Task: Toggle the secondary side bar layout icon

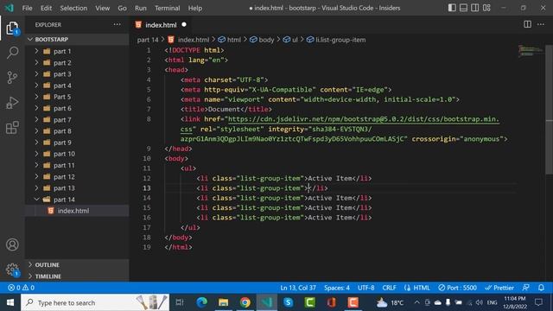Action: 475,8
